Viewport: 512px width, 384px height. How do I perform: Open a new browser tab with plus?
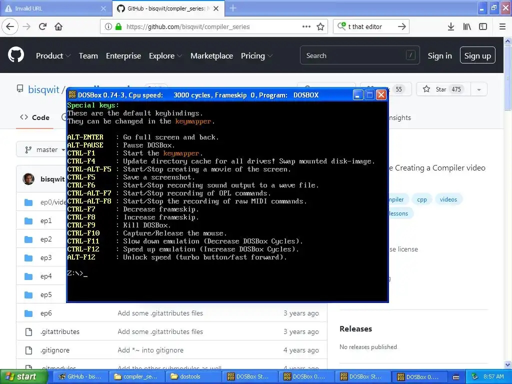[x=233, y=8]
